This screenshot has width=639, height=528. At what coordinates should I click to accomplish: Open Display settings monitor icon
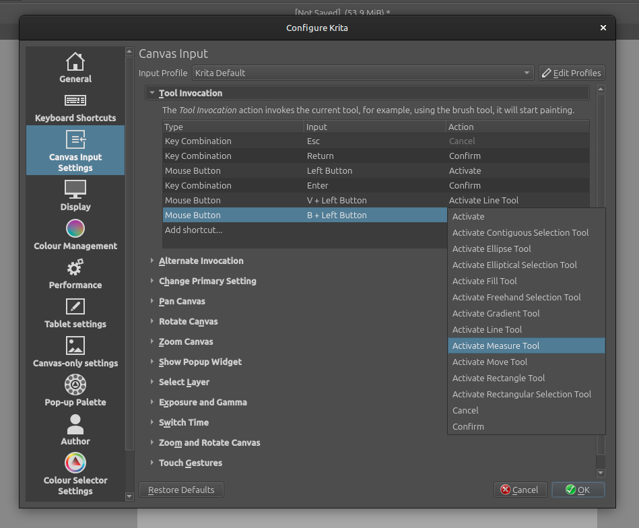[x=75, y=189]
